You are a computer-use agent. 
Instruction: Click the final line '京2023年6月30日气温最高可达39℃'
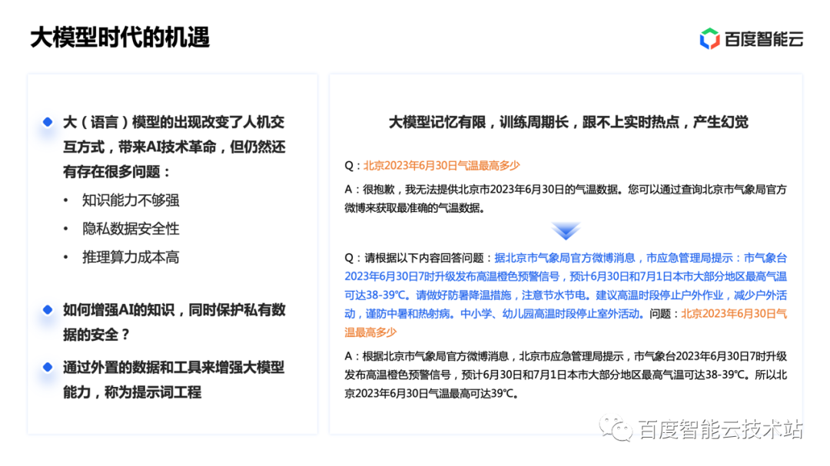[431, 394]
